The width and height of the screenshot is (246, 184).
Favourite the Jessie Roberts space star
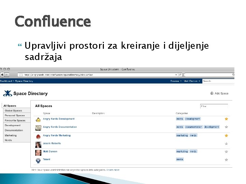pos(226,143)
